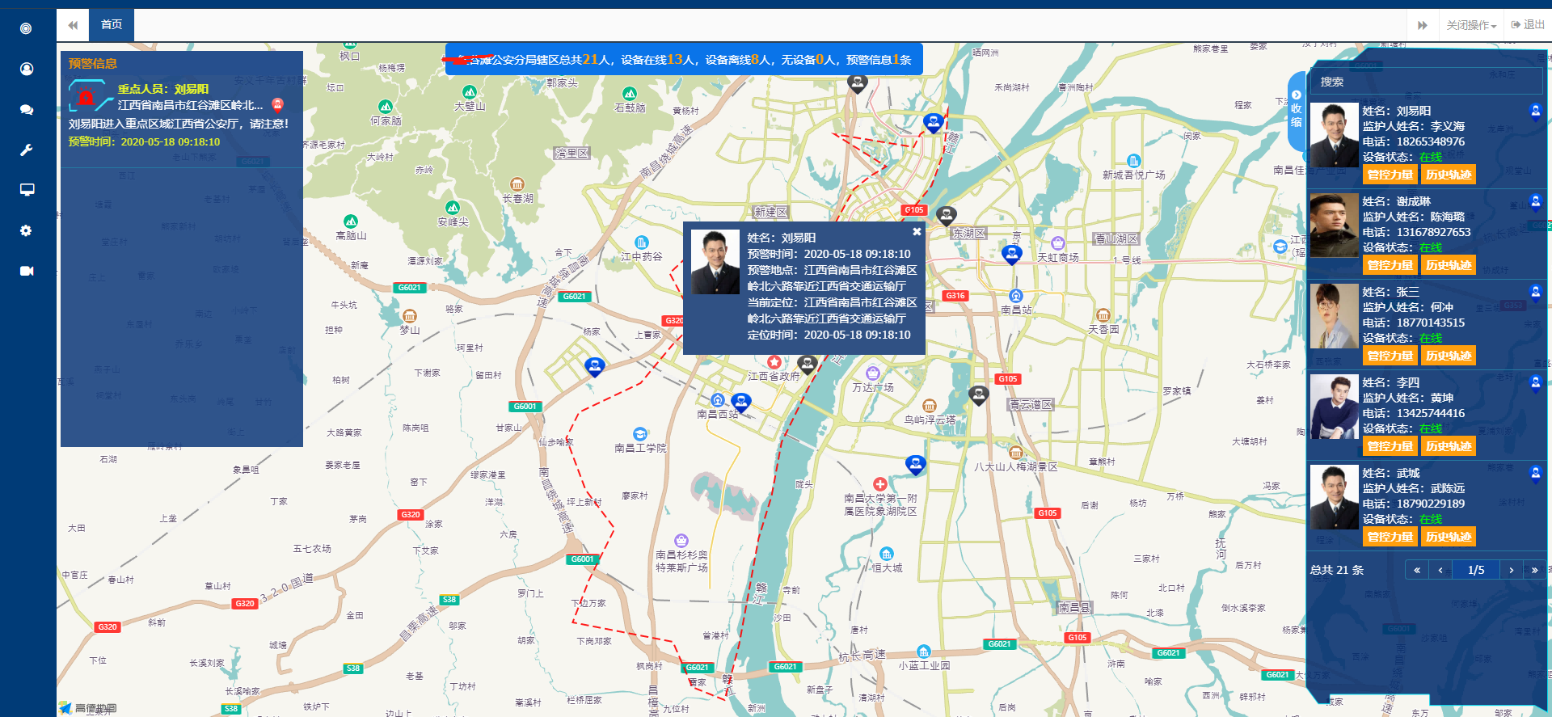The height and width of the screenshot is (717, 1552).
Task: Switch to the 首页 tab
Action: 112,25
